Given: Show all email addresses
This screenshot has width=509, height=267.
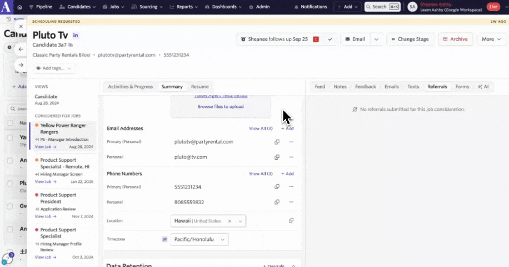Looking at the screenshot, I should (261, 128).
